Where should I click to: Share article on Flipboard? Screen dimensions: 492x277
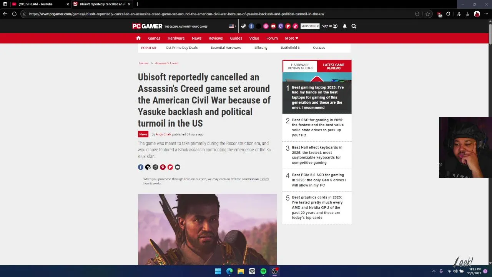tap(170, 167)
